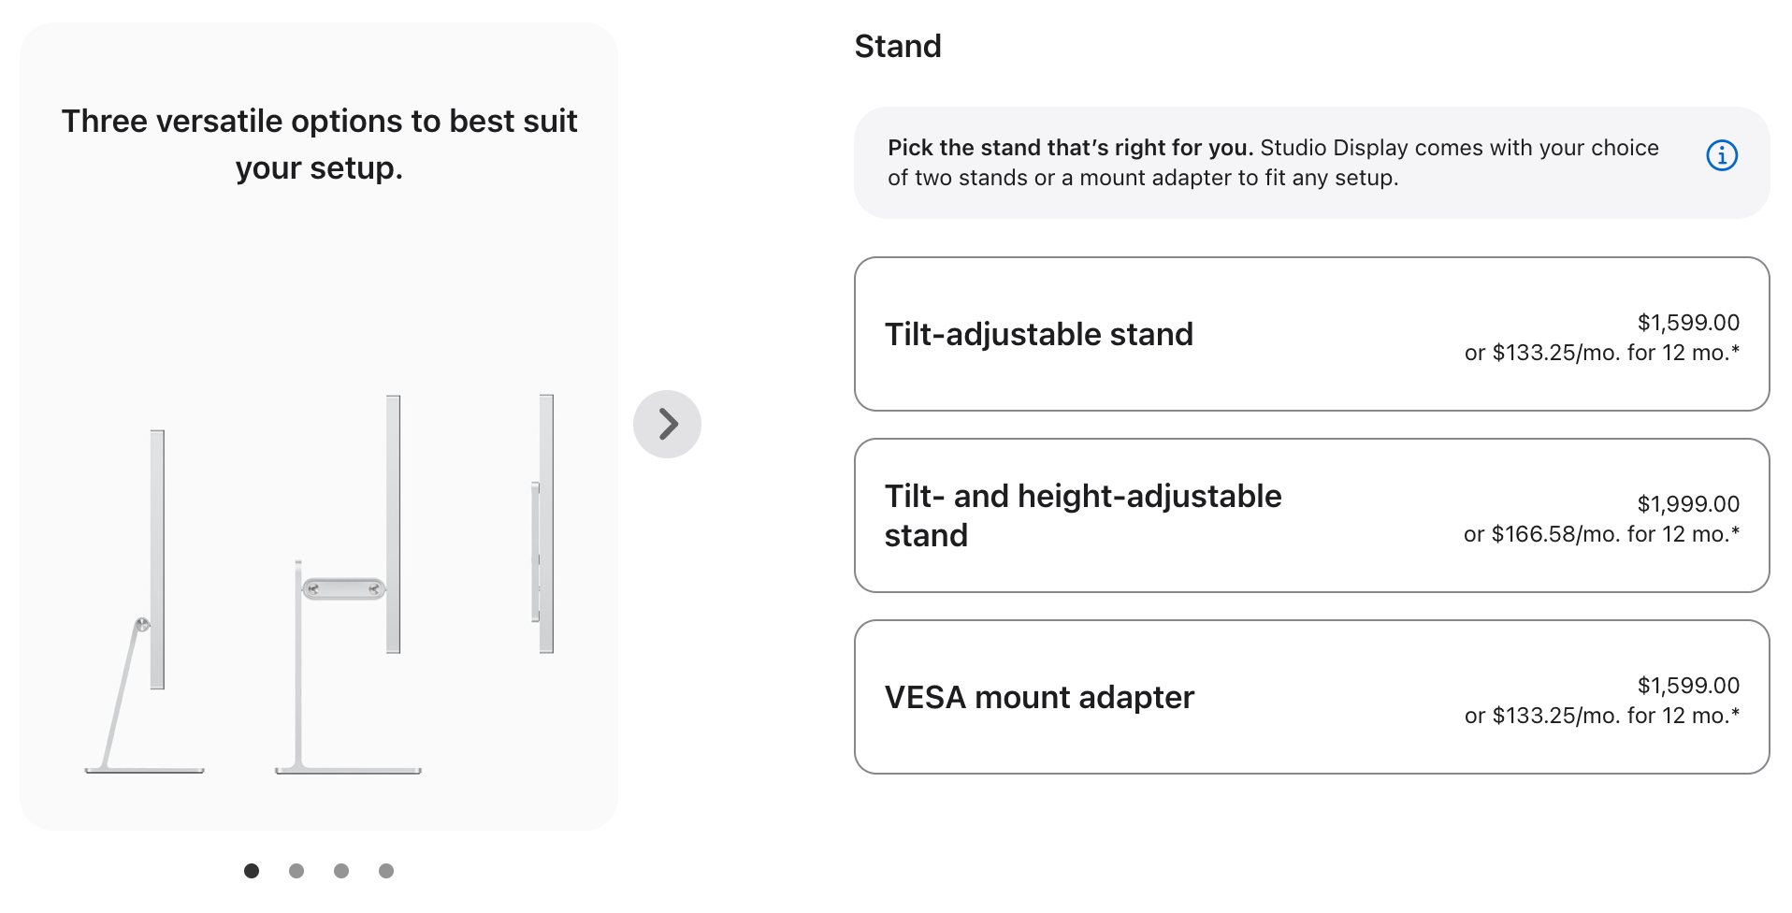Click the VESA adapter $133.25/mo. text
This screenshot has height=913, width=1792.
[x=1601, y=716]
